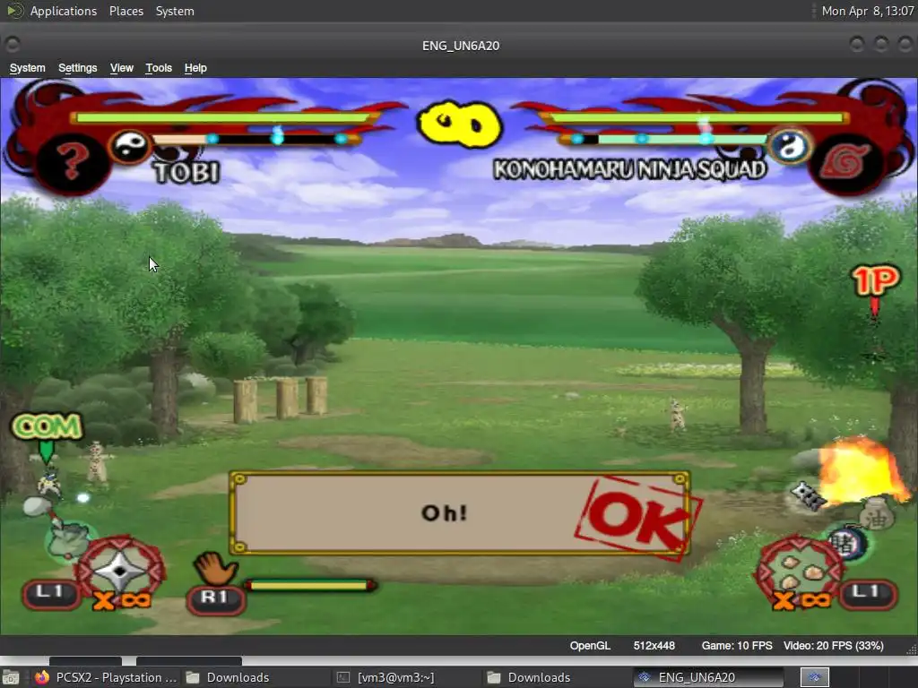This screenshot has width=918, height=688.
Task: Open the Help menu
Action: pyautogui.click(x=195, y=68)
